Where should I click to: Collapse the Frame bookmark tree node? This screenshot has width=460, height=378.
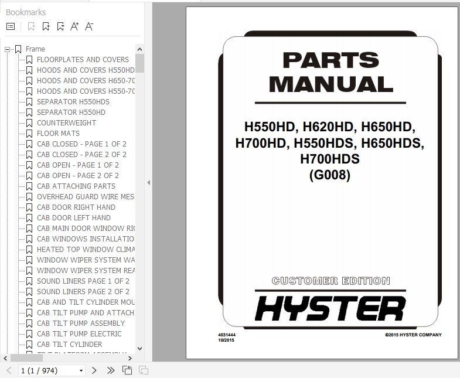pyautogui.click(x=8, y=49)
